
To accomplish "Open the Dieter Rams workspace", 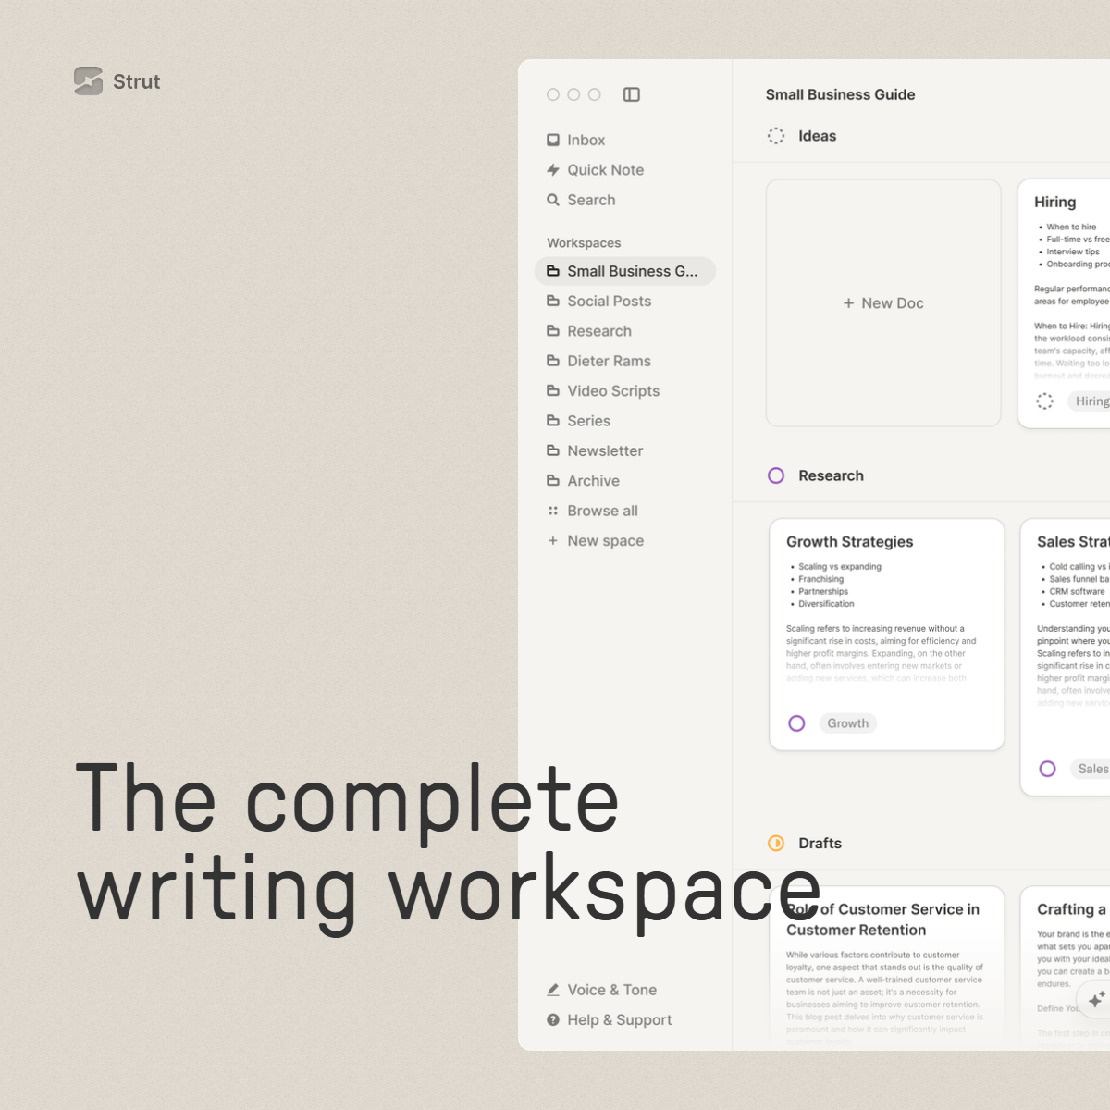I will click(x=598, y=361).
